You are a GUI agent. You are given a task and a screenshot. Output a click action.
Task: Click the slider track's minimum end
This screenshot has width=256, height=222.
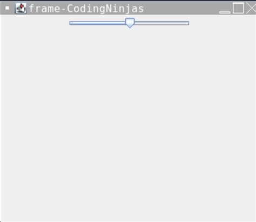click(x=70, y=23)
